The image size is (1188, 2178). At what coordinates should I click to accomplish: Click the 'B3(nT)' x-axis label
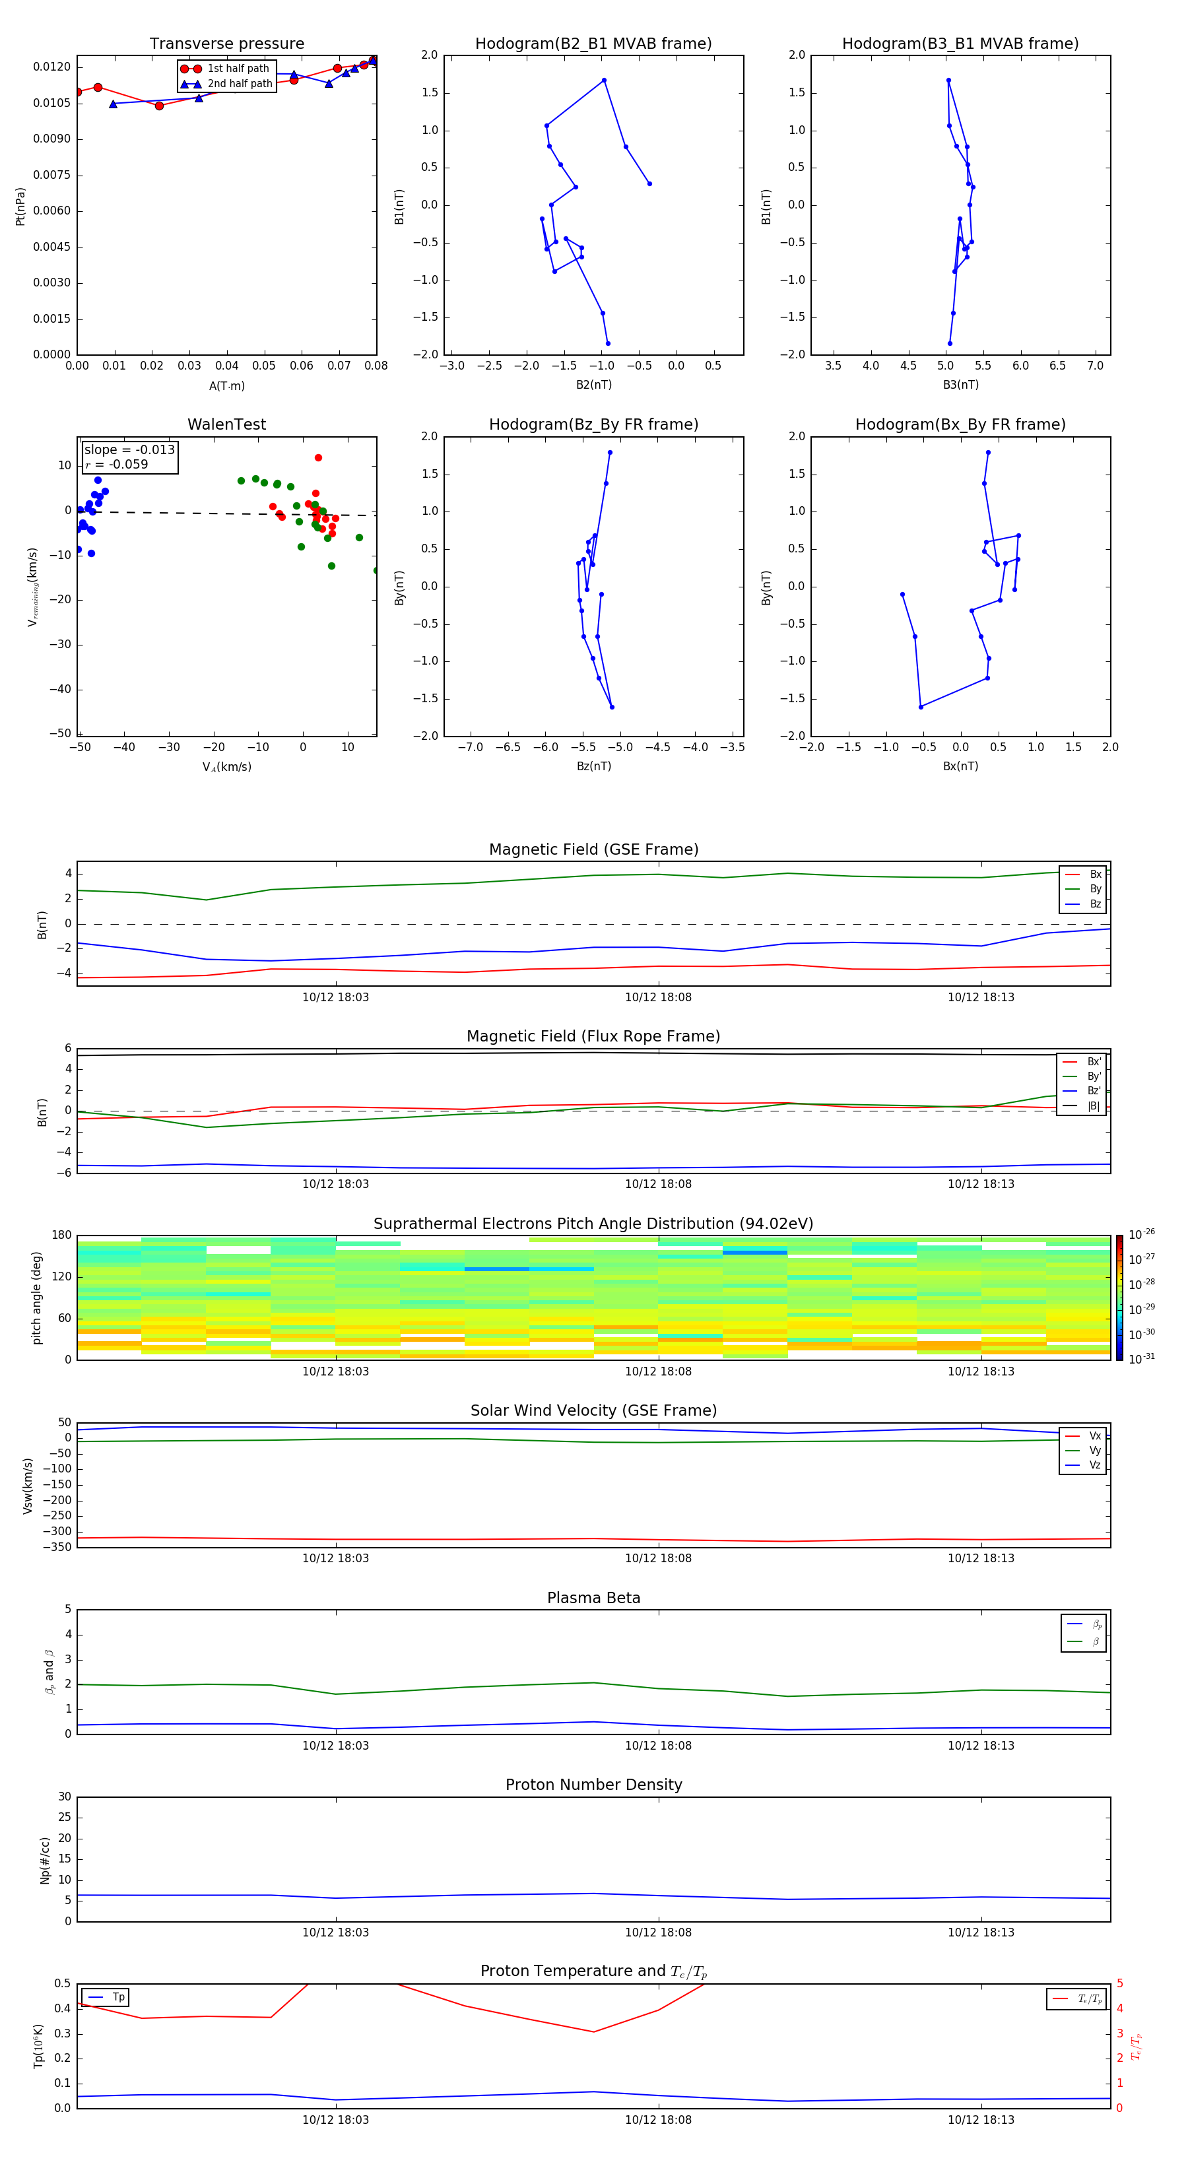point(960,385)
